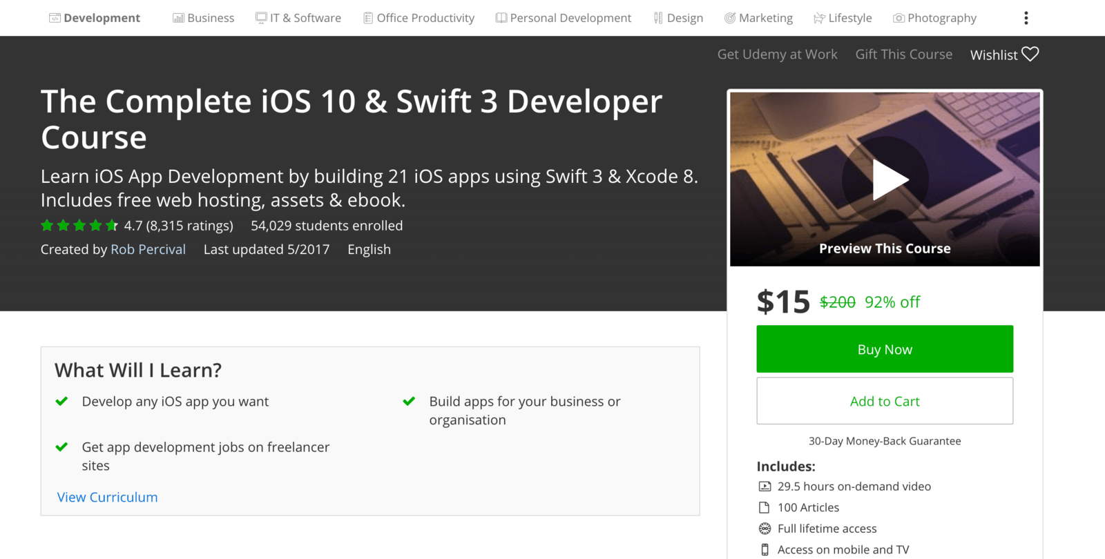1105x559 pixels.
Task: Click the lifetime access icon
Action: click(765, 529)
